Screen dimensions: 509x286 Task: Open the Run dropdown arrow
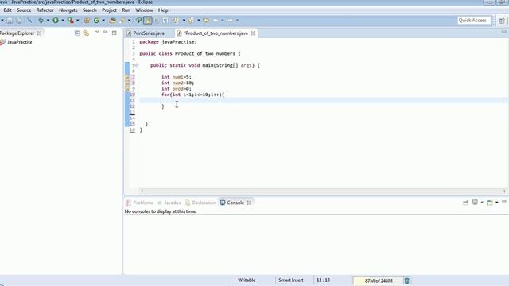[x=63, y=21]
